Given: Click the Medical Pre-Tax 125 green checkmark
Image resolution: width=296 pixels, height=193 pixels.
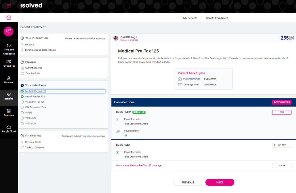Looking at the screenshot, I should tap(22, 91).
